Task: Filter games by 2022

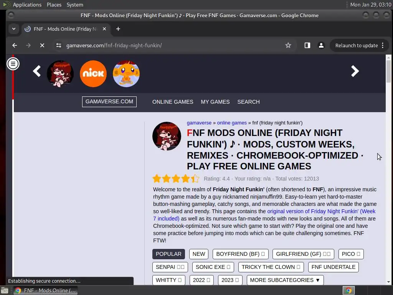Action: click(x=201, y=280)
